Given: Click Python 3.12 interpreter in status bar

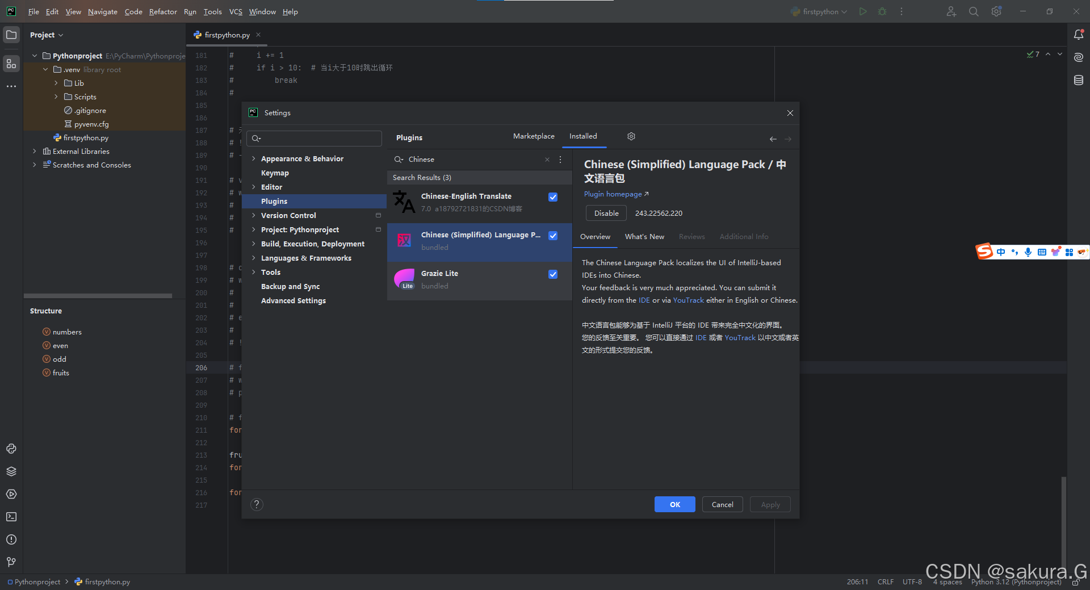Looking at the screenshot, I should click(1016, 582).
